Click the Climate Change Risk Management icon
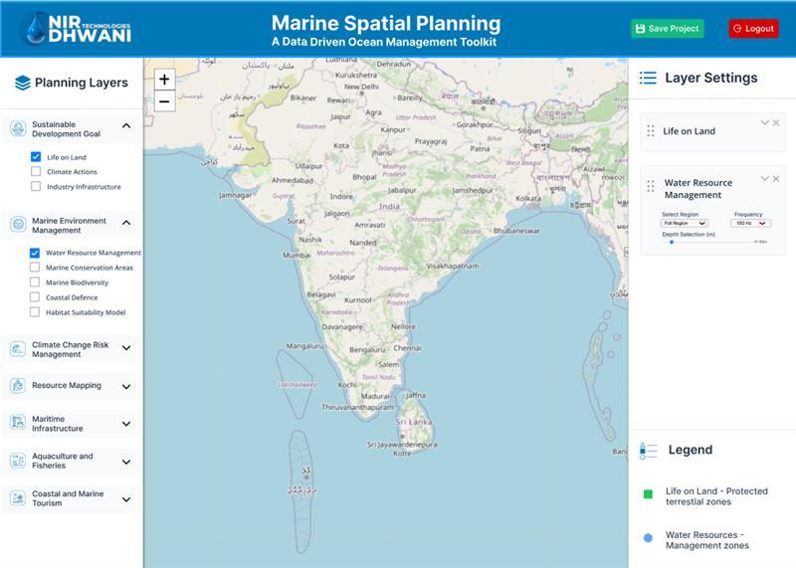 coord(18,349)
